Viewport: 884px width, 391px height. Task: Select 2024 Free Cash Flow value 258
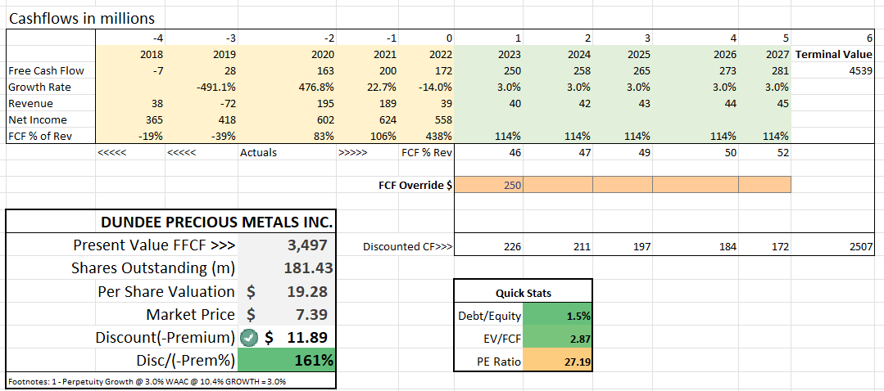pyautogui.click(x=558, y=71)
